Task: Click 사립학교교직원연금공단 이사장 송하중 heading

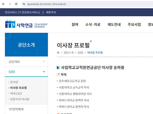Action: 93,68
